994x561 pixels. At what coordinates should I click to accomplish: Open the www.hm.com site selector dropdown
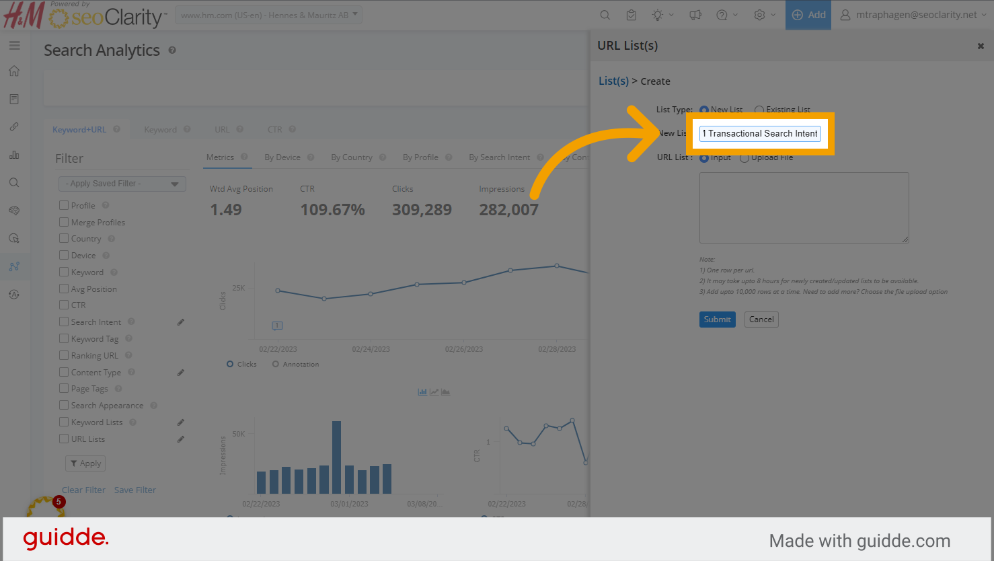point(268,15)
